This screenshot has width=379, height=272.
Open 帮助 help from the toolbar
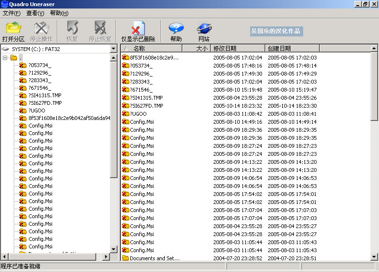pyautogui.click(x=176, y=32)
